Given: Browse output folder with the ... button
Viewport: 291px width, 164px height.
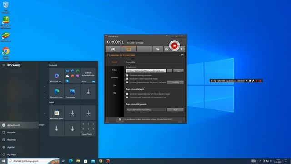Looking at the screenshot, I should coord(170,71).
